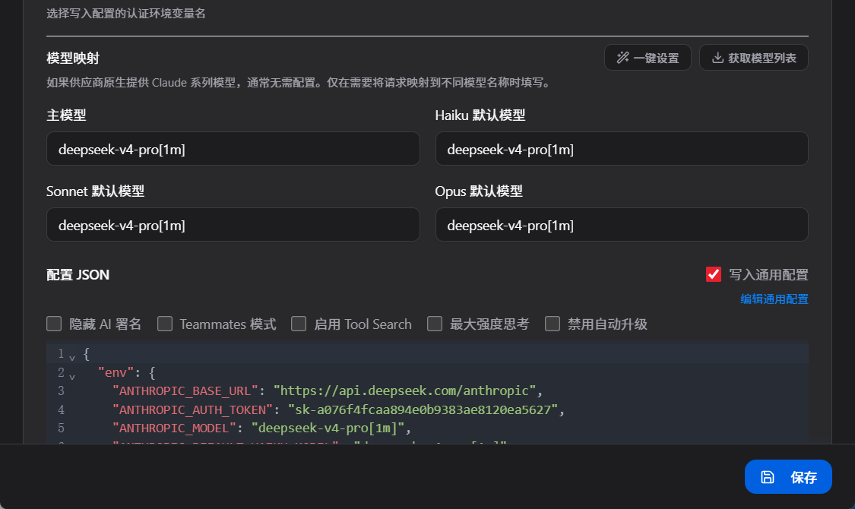Toggle the Teammates 模式 checkbox
855x509 pixels.
pos(165,324)
